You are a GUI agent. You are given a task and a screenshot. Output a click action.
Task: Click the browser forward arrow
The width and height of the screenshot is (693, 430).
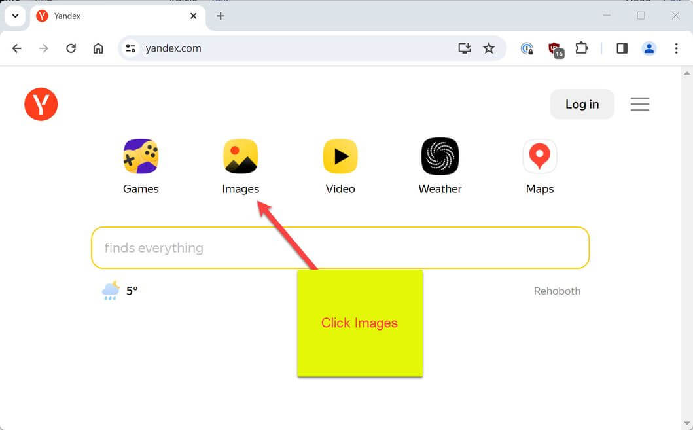pyautogui.click(x=44, y=48)
